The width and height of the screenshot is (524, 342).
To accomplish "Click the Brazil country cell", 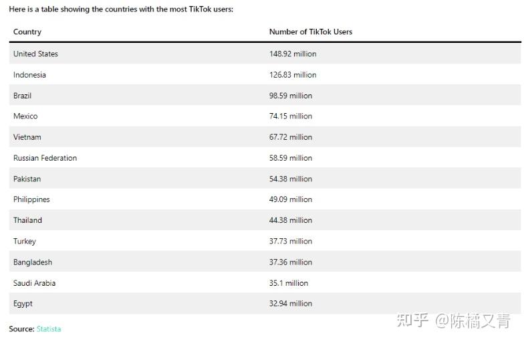I will pyautogui.click(x=22, y=96).
